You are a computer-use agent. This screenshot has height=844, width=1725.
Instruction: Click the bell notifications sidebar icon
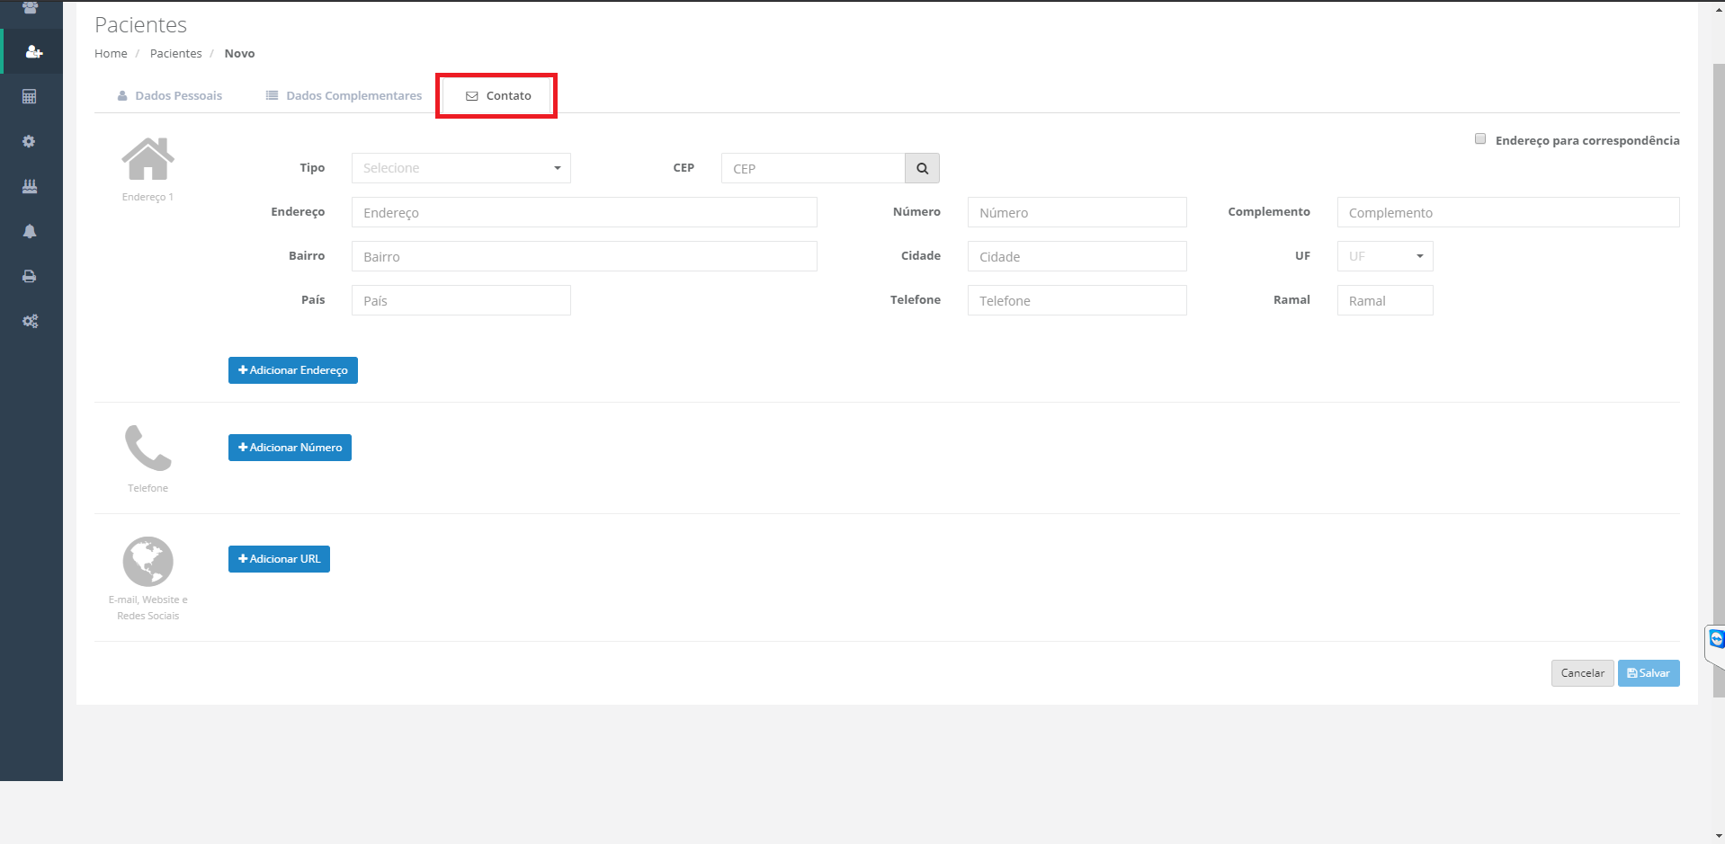point(30,232)
